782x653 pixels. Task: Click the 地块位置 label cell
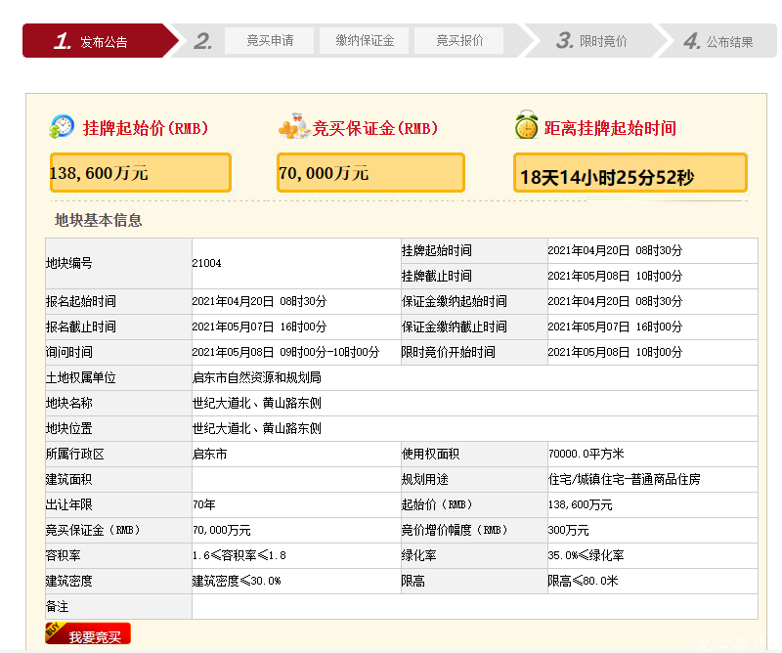118,428
